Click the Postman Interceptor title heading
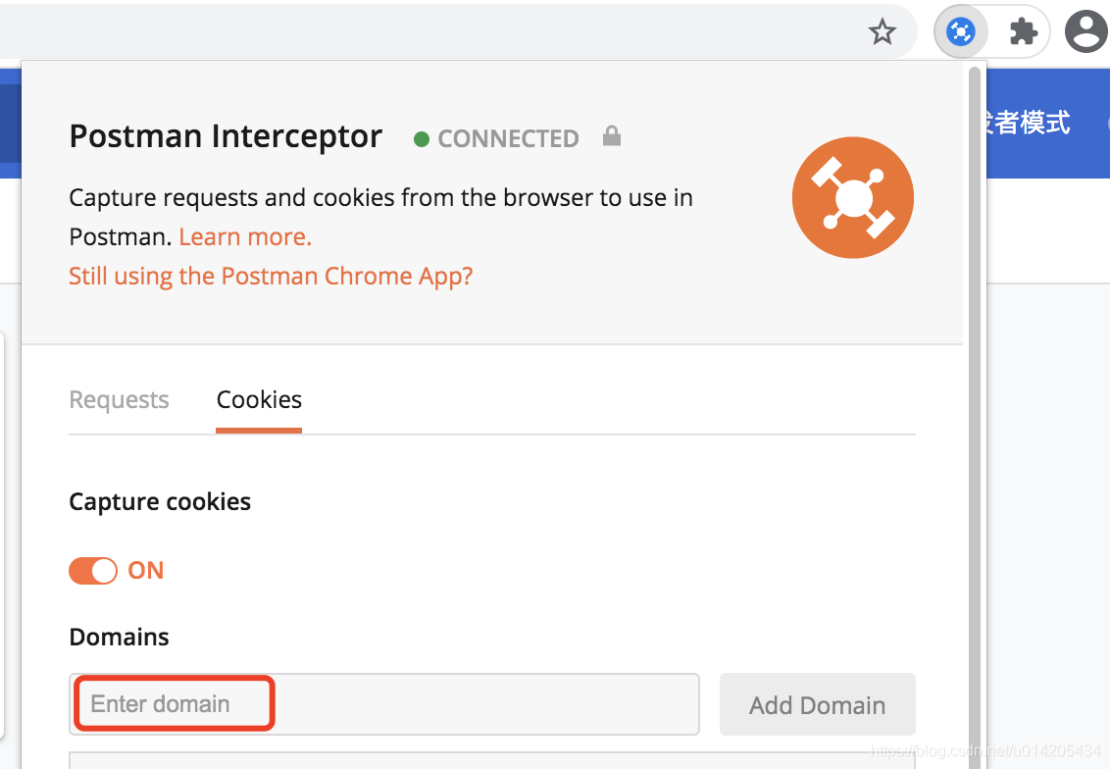 point(226,136)
